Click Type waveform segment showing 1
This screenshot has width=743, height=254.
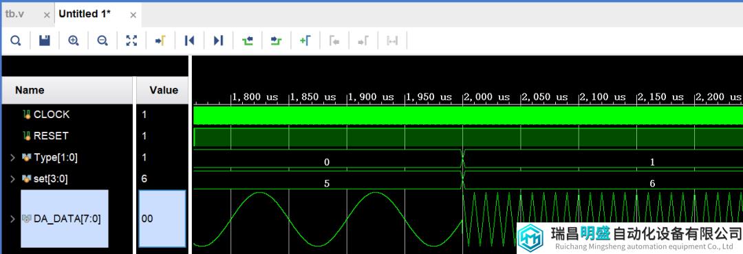tap(603, 159)
